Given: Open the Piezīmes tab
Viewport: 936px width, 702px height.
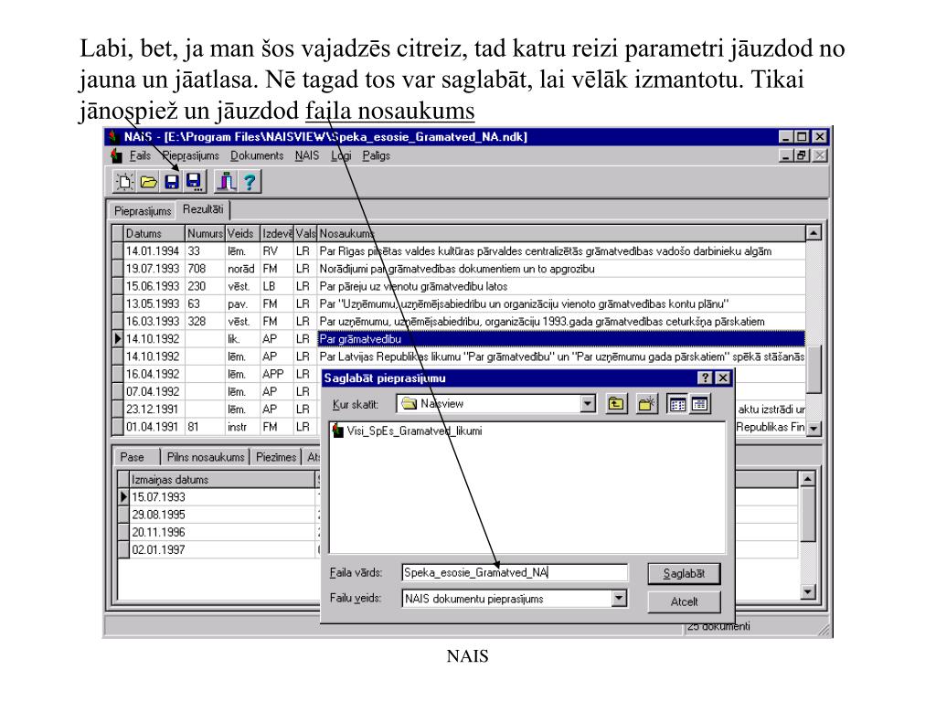Looking at the screenshot, I should 276,457.
